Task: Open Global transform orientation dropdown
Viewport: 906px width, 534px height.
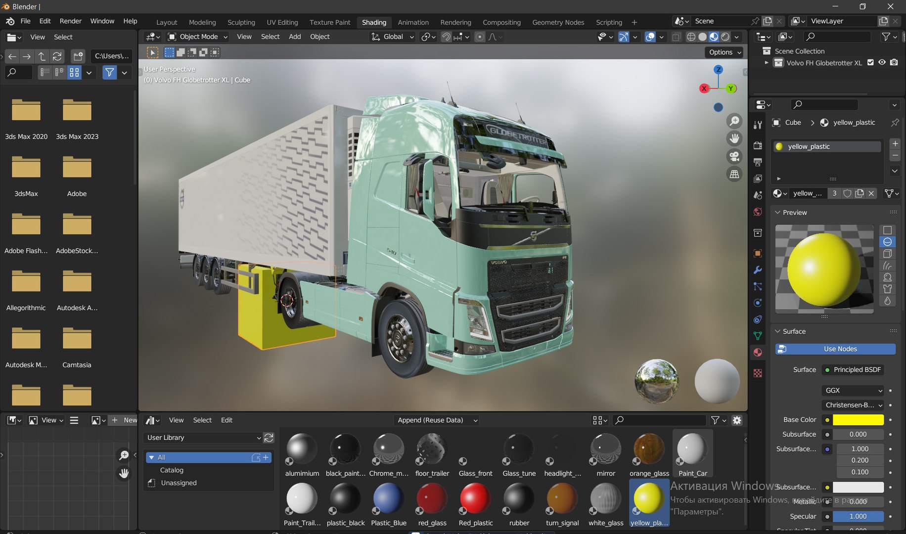Action: pyautogui.click(x=393, y=37)
